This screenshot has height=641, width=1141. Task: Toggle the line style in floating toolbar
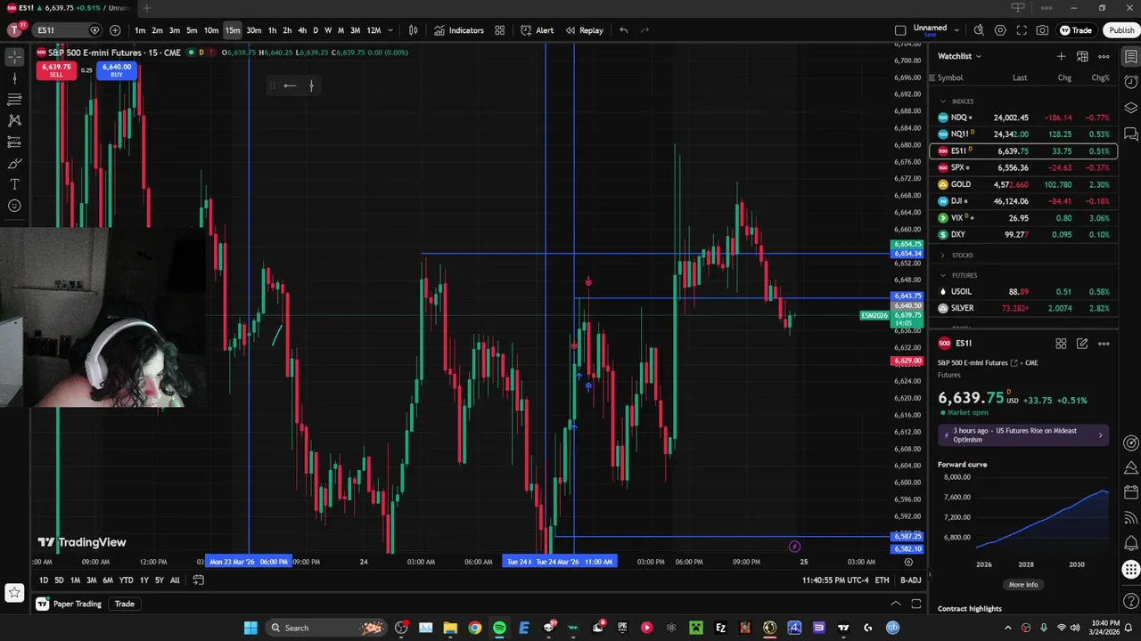coord(290,85)
